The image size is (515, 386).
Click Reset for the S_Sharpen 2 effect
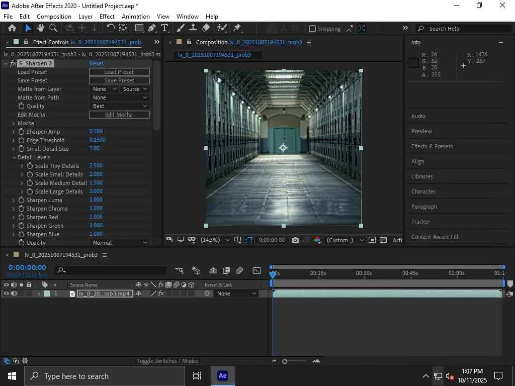pyautogui.click(x=97, y=63)
